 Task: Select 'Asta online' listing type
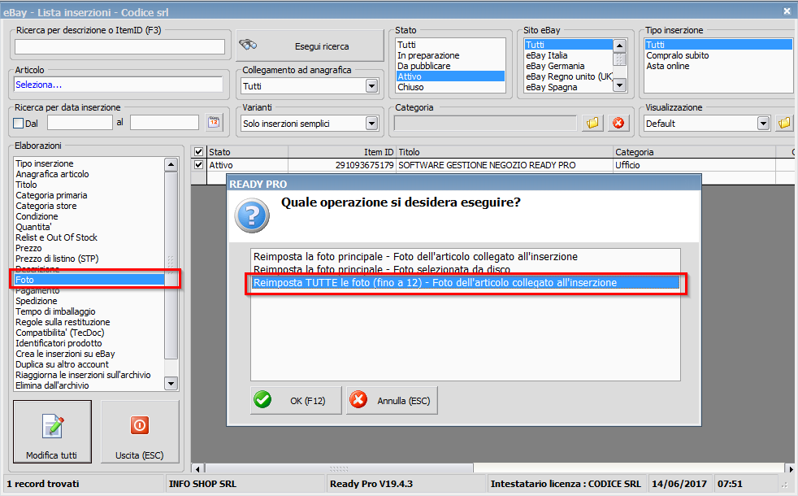point(718,66)
